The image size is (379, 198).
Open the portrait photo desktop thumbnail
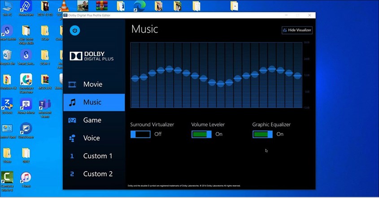pyautogui.click(x=83, y=6)
